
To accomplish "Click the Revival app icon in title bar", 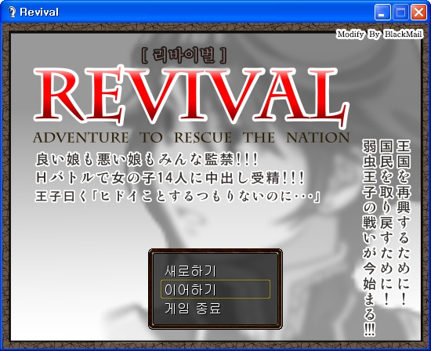I will [x=12, y=12].
